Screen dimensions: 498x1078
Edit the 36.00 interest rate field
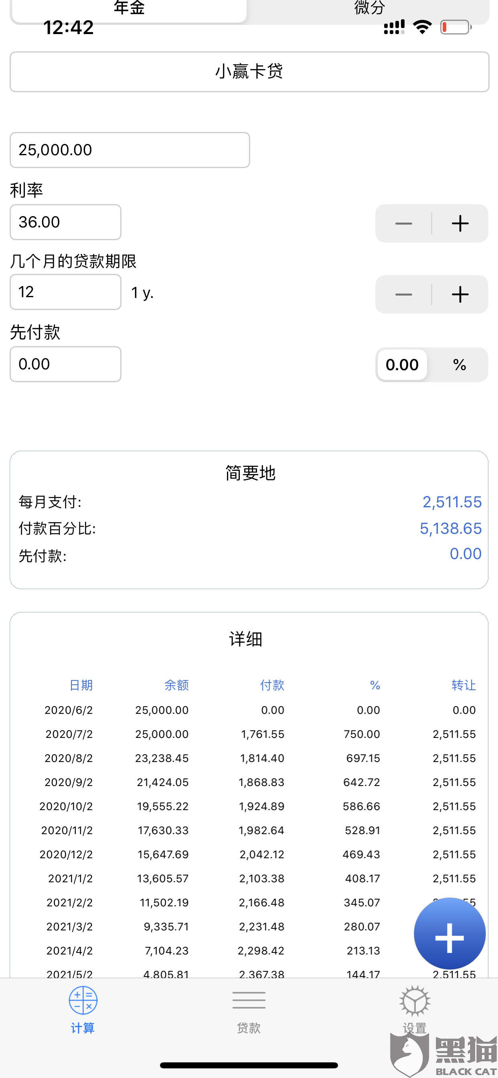click(66, 222)
